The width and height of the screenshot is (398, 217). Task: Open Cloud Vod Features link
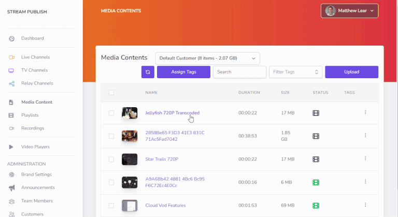[165, 205]
